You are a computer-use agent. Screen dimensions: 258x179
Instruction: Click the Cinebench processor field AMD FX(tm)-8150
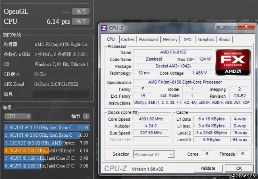coord(61,44)
